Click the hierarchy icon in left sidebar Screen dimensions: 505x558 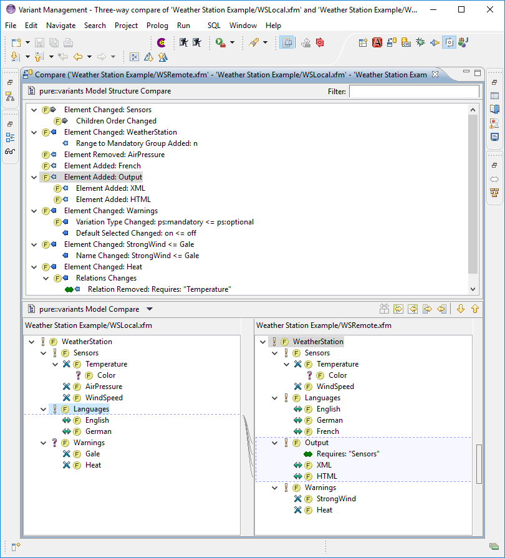pos(10,97)
